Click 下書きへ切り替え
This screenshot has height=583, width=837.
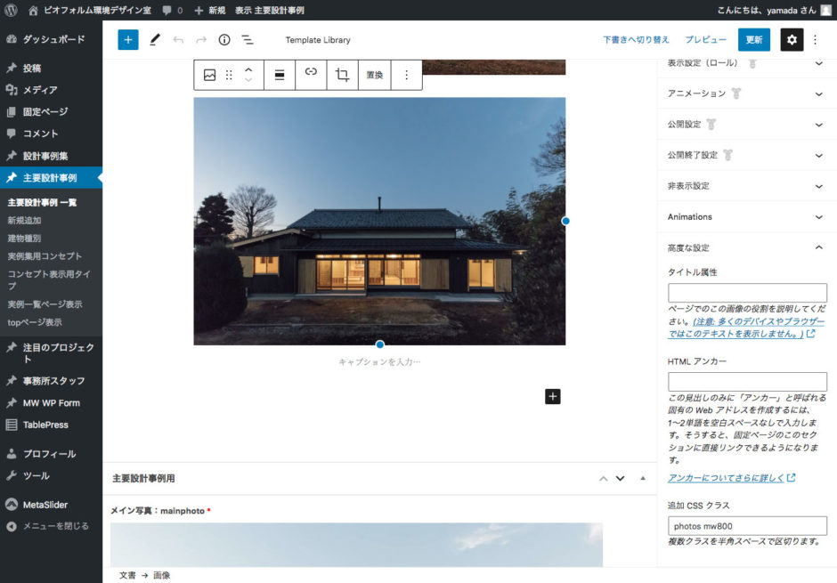click(x=636, y=39)
